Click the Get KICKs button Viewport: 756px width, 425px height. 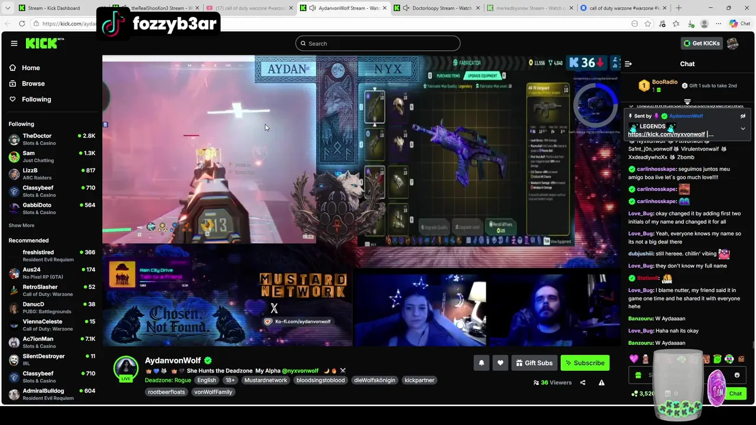pos(702,43)
